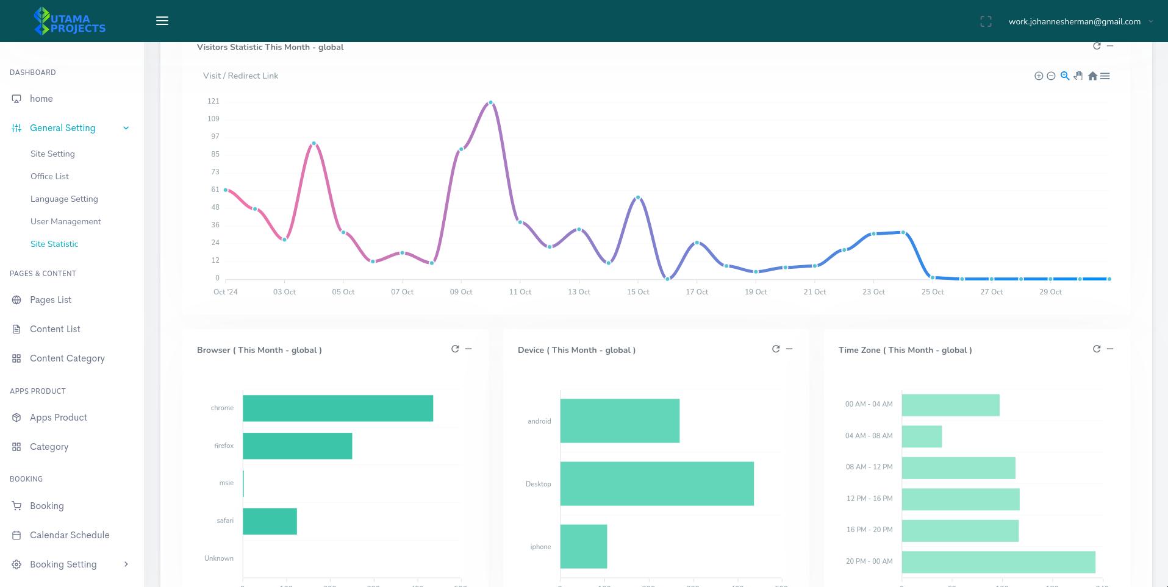Collapse the Time Zone card
Image resolution: width=1168 pixels, height=587 pixels.
1110,349
